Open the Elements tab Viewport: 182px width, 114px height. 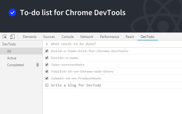pyautogui.click(x=30, y=37)
